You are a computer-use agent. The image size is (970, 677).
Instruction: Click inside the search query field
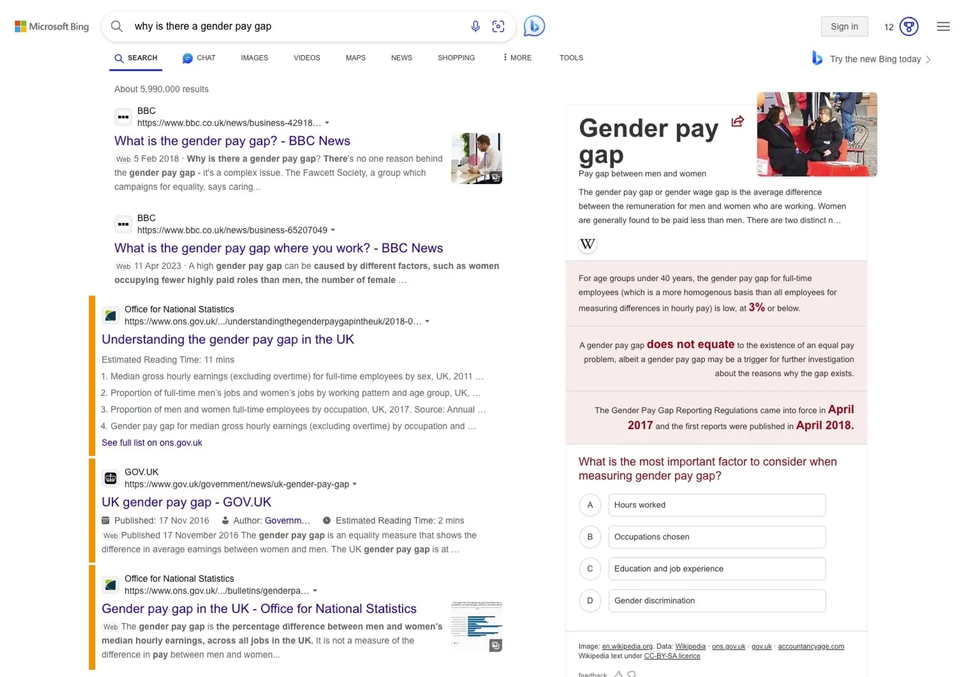click(x=298, y=26)
